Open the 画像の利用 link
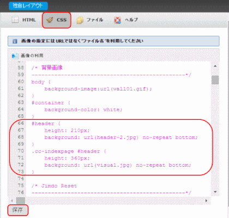229x218 pixels. (x=32, y=56)
